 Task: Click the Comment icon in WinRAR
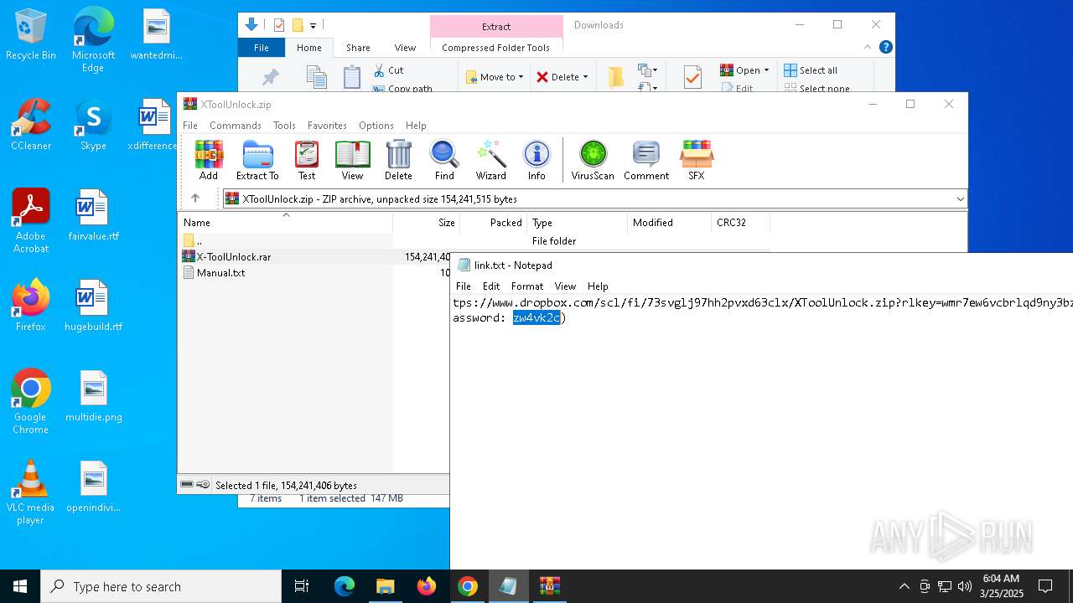[646, 160]
